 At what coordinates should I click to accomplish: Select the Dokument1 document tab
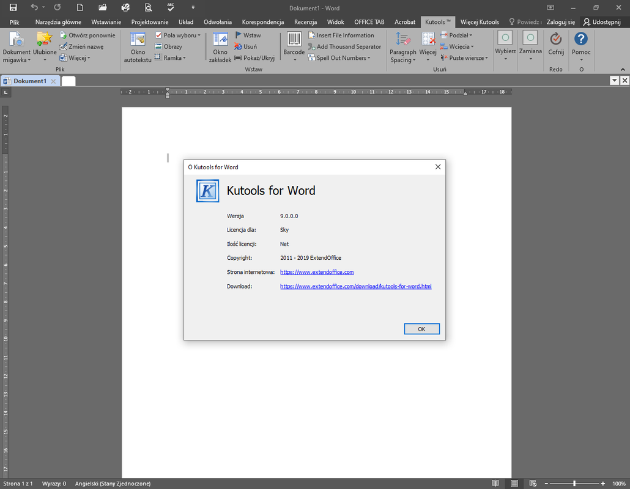click(30, 81)
